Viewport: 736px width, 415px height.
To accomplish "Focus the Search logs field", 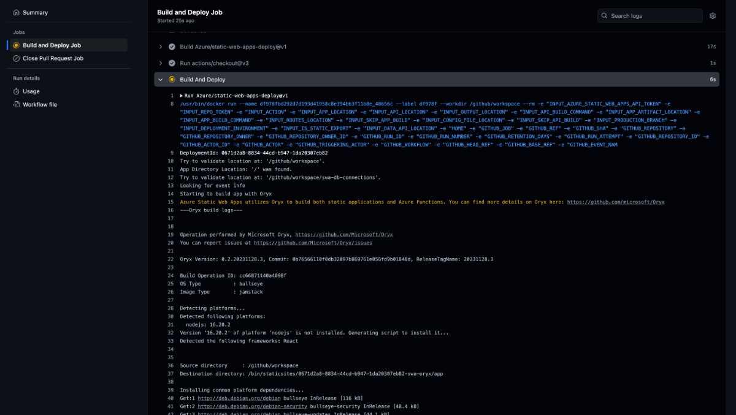I will pos(650,15).
